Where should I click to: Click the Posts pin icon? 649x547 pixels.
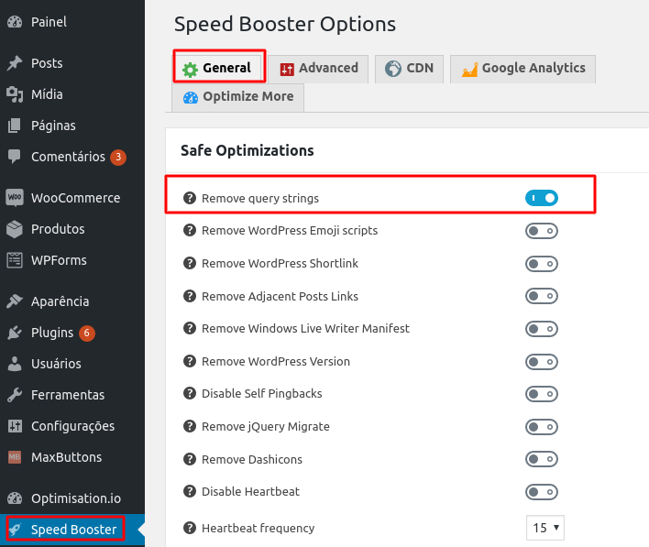pyautogui.click(x=15, y=63)
